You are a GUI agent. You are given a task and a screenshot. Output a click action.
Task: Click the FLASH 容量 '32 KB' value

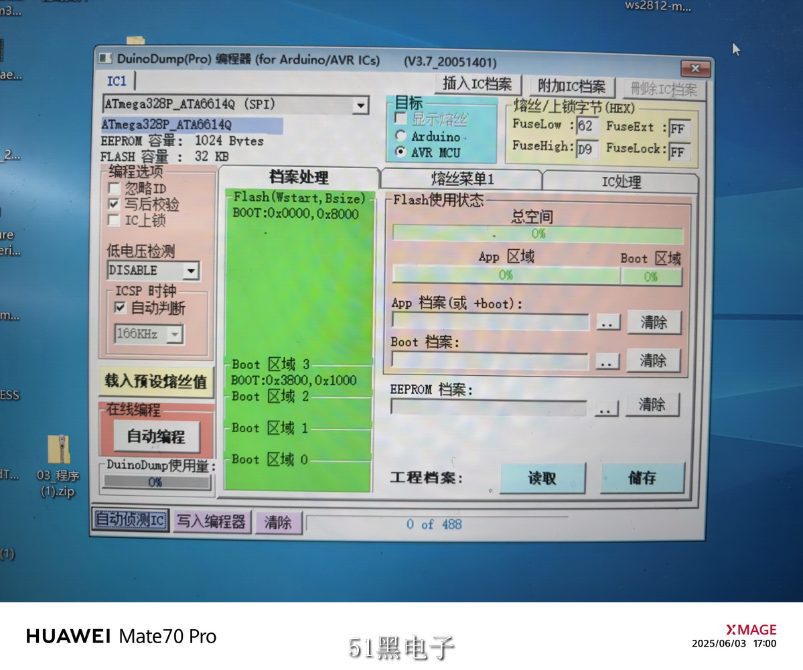click(212, 156)
